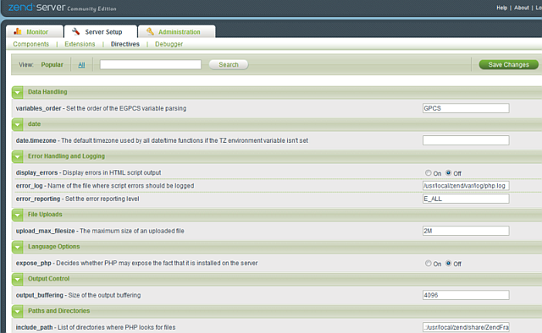This screenshot has height=333, width=542.
Task: Click the error_log directive name
Action: pos(29,186)
